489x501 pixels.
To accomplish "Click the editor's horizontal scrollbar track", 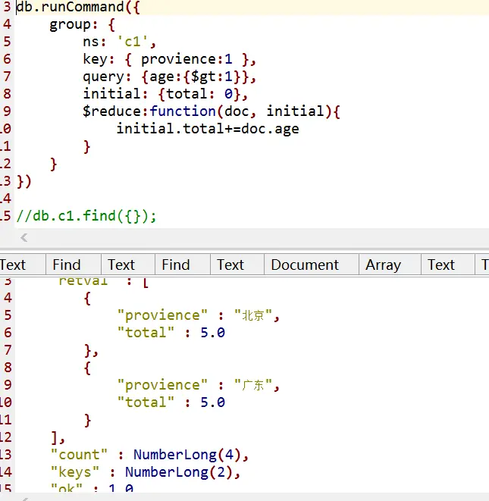I will pos(255,238).
